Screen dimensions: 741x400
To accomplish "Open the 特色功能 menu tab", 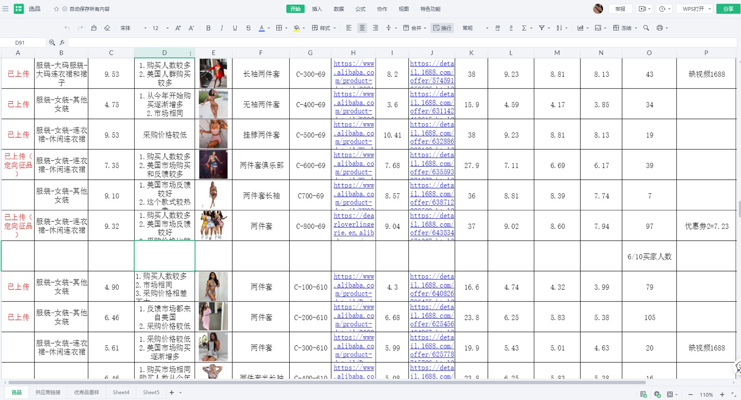I will tap(430, 9).
